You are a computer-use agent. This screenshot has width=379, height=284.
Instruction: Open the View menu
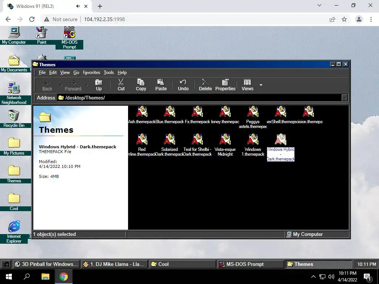point(65,72)
